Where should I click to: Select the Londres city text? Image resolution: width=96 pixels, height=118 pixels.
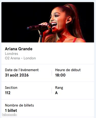click(x=12, y=54)
